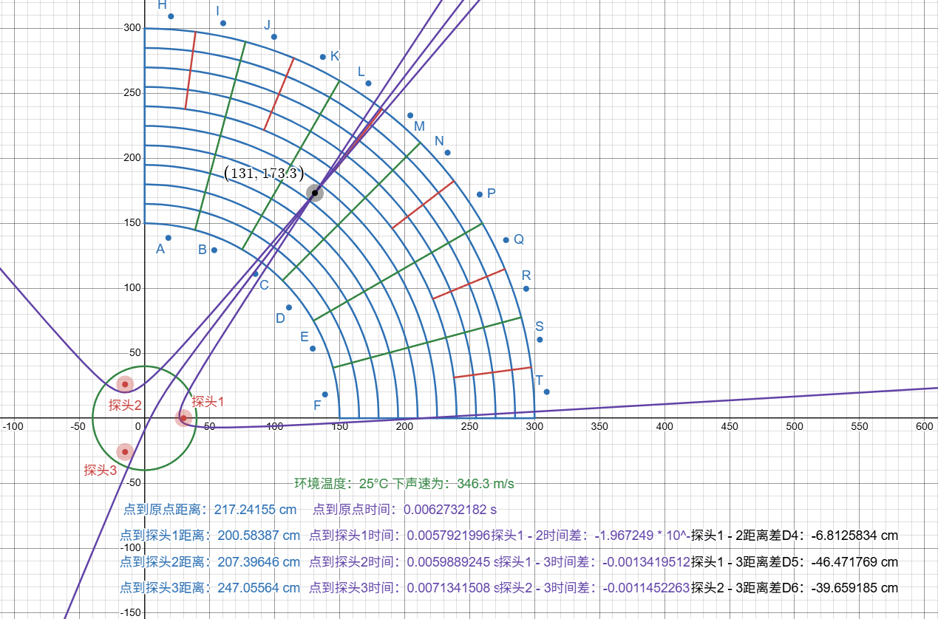Select the 点到探头2时间: 0.0059889245 label

(x=404, y=562)
